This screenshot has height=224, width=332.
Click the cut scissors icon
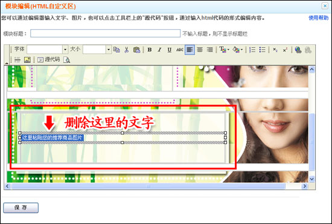[x=127, y=50]
